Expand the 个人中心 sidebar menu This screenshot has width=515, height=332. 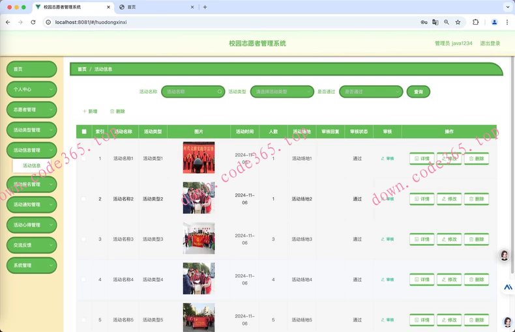(31, 89)
